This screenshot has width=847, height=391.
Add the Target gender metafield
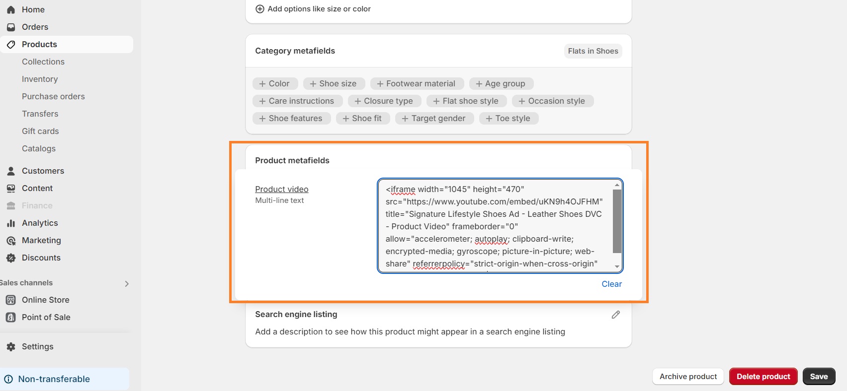[x=434, y=118]
